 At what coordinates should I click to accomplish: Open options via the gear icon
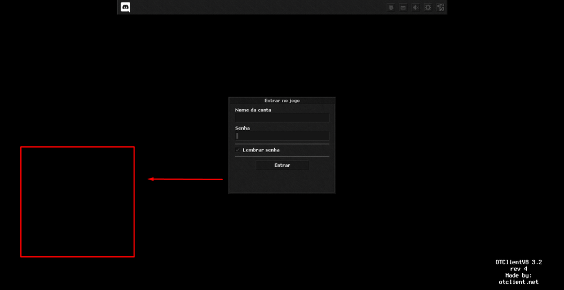tap(428, 7)
